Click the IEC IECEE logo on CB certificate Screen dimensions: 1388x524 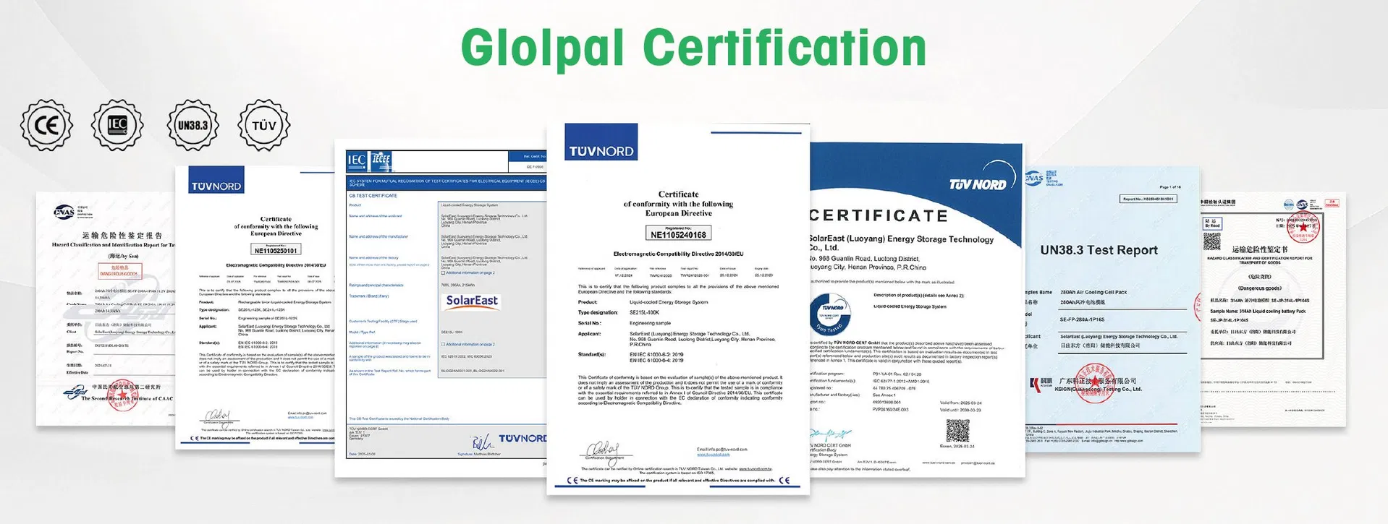click(369, 161)
